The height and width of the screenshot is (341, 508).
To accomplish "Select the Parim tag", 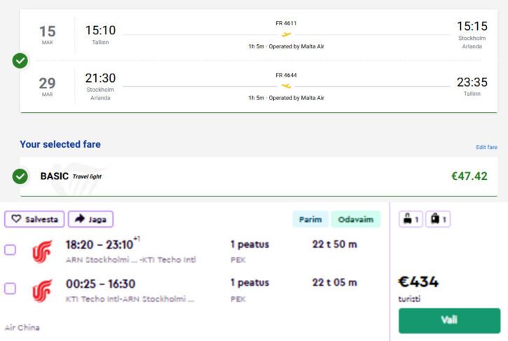I will coord(309,219).
